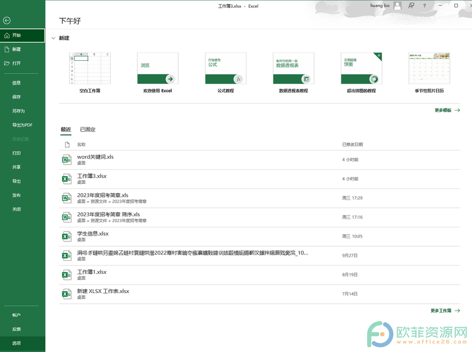Collapse the 新建 section chevron
472x352 pixels.
pos(53,38)
